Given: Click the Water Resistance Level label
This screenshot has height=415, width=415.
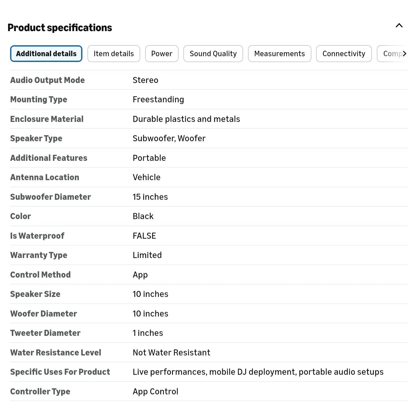Looking at the screenshot, I should [56, 352].
